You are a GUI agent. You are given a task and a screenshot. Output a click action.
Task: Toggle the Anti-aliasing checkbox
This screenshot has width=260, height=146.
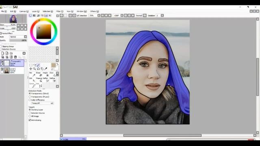tap(30, 120)
